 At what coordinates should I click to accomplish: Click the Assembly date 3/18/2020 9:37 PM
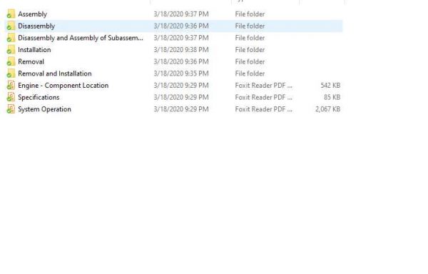point(181,14)
